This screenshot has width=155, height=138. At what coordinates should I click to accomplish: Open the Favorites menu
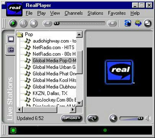117,13
